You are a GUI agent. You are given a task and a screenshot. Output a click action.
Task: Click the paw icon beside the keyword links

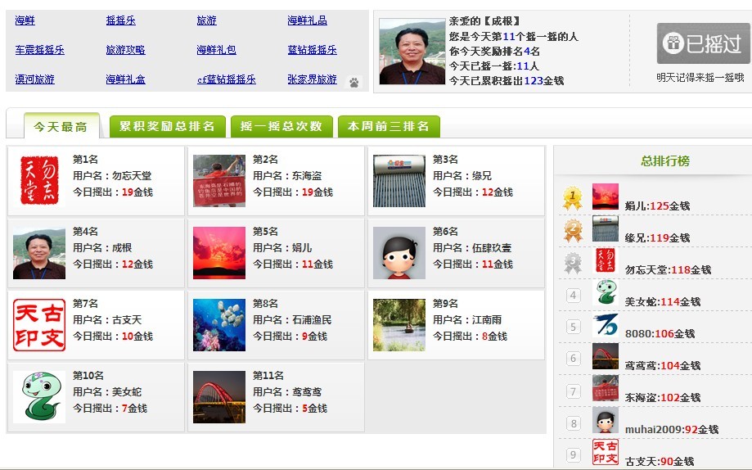click(x=353, y=83)
